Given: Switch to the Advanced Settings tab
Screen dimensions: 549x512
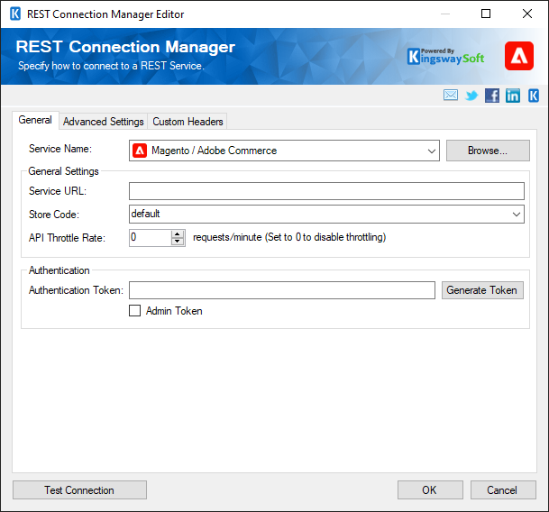Looking at the screenshot, I should (x=104, y=122).
